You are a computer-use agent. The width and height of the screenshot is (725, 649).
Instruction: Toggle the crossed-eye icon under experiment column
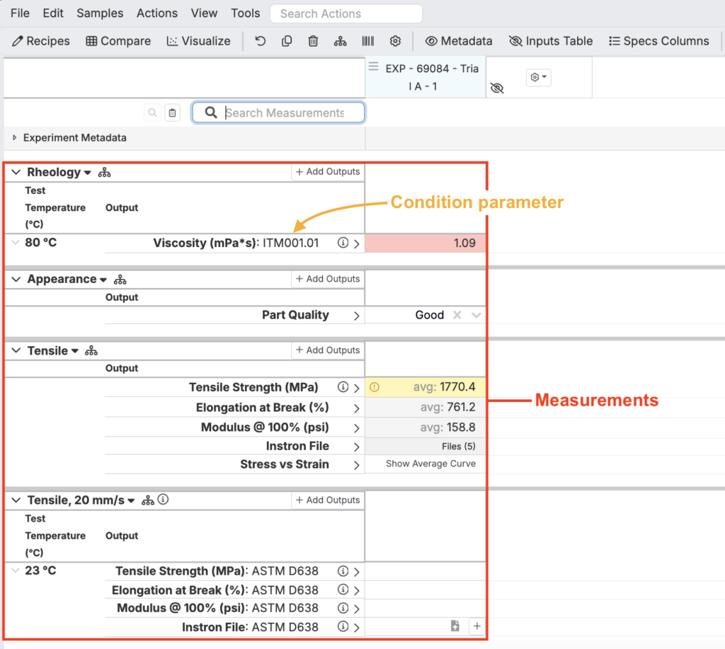[x=497, y=88]
